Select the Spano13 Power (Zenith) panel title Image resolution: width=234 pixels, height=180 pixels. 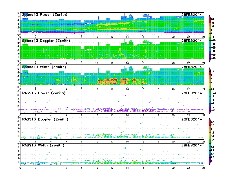point(45,15)
